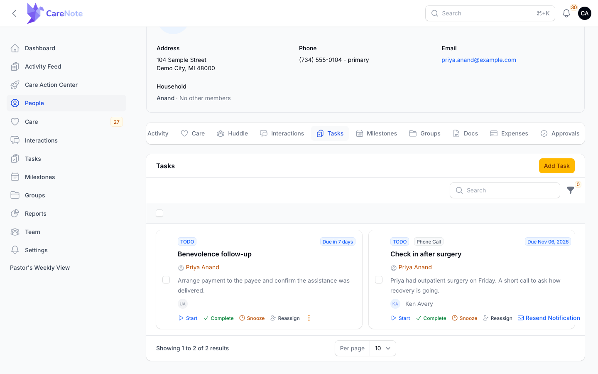Viewport: 598px width, 374px height.
Task: Open the priya.anand@example.com email link
Action: (x=479, y=60)
